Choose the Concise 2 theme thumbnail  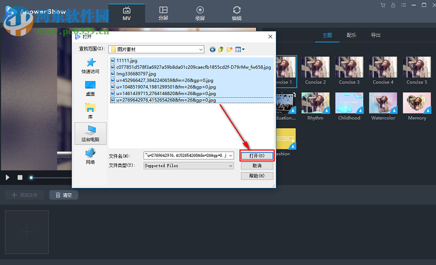point(316,67)
